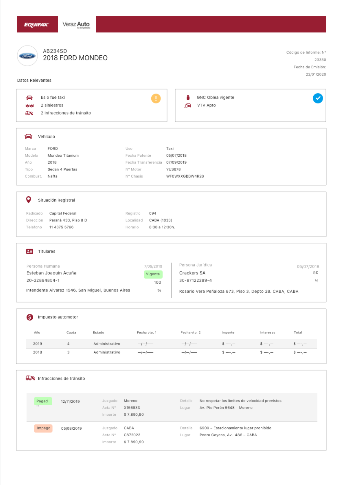Click the plate number 'AB234SD'
Screen dimensions: 343x485
coord(55,51)
